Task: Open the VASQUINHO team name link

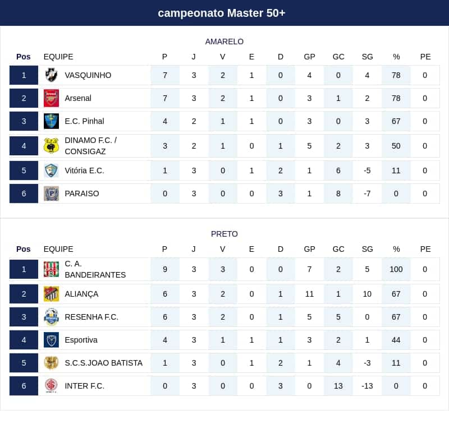Action: click(88, 75)
